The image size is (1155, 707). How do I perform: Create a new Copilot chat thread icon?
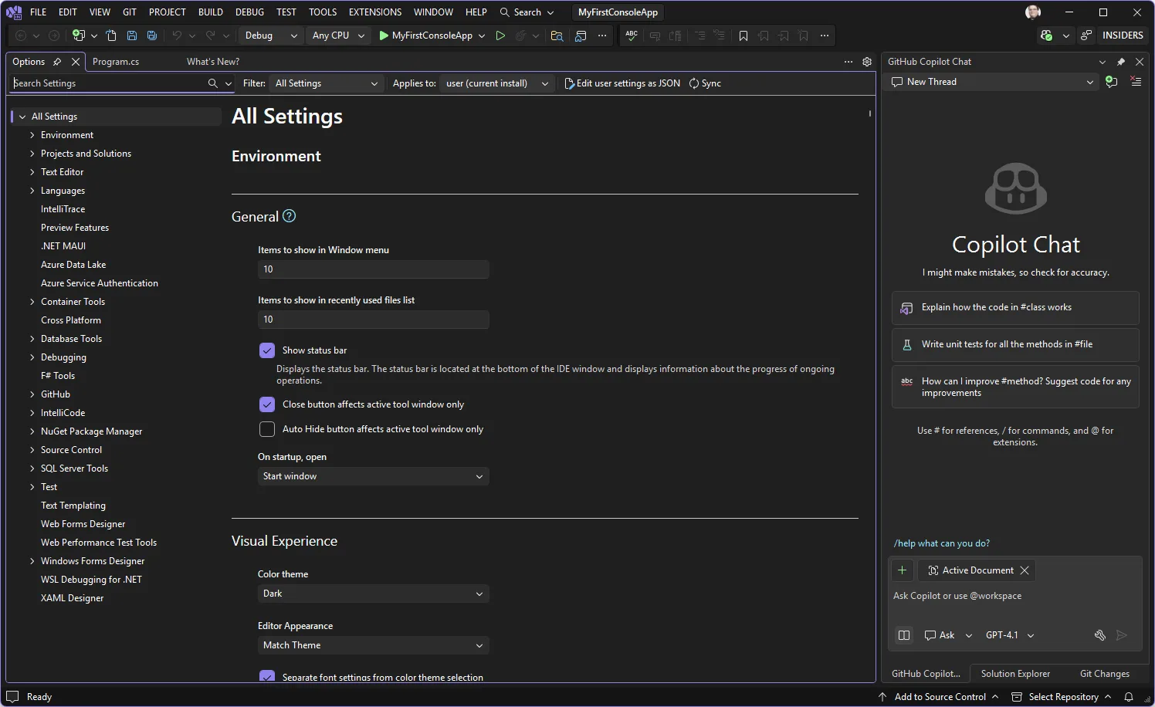1111,82
